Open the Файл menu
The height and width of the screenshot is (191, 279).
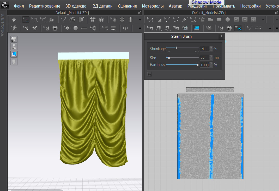click(19, 6)
